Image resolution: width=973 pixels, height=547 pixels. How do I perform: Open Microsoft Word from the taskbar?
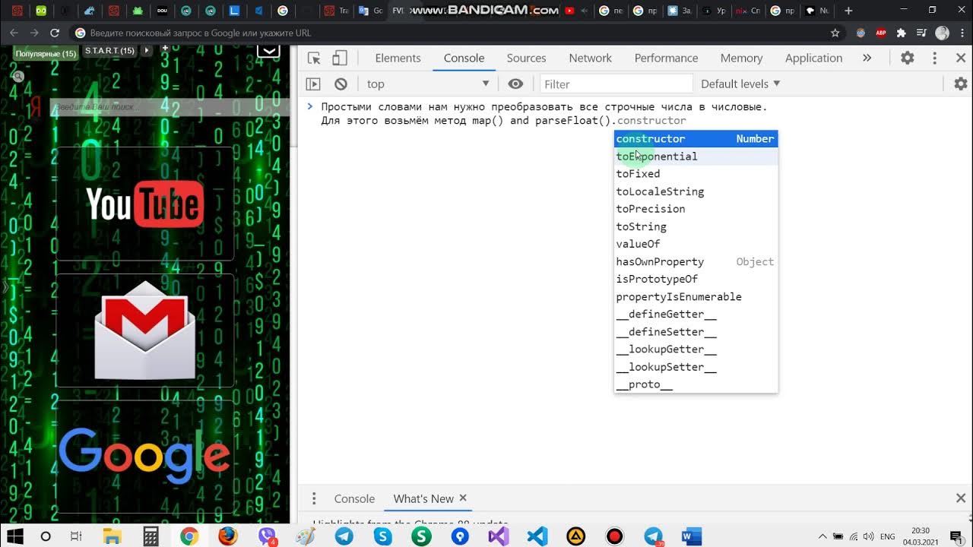(x=691, y=536)
